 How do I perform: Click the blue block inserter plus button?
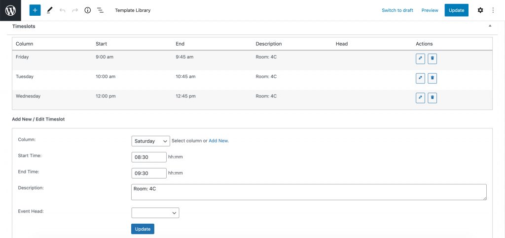pos(35,10)
